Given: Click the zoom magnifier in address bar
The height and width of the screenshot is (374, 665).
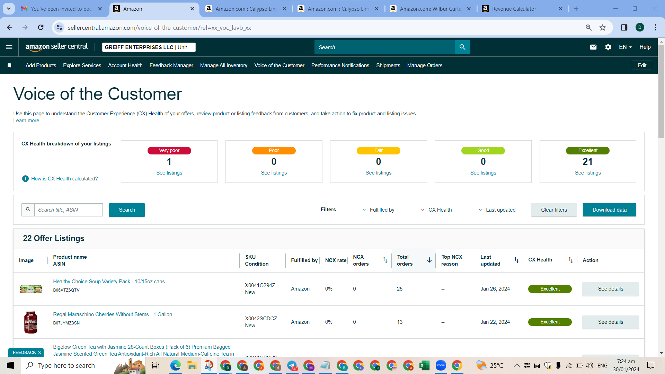Looking at the screenshot, I should coord(588,27).
